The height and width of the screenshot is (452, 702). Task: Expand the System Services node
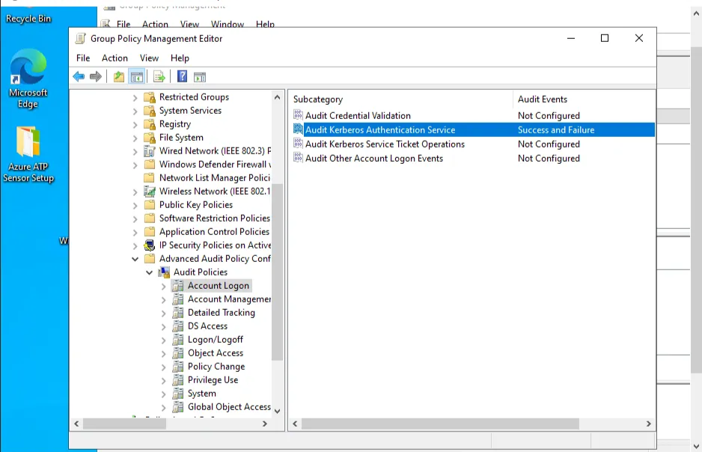(135, 111)
